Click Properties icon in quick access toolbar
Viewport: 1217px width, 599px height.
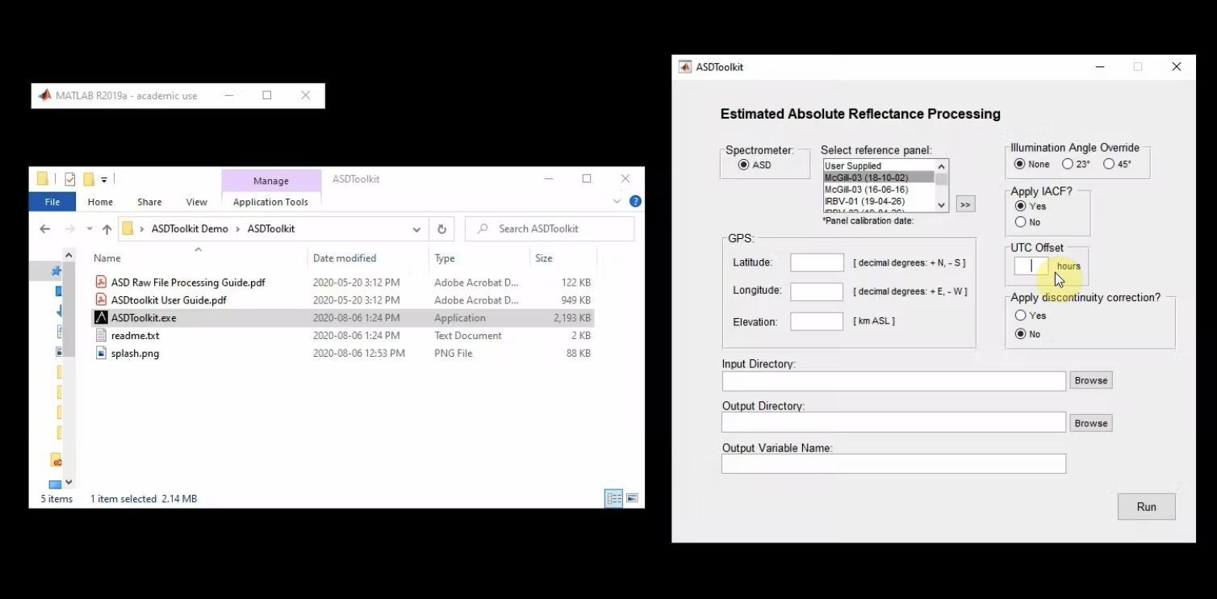coord(70,179)
